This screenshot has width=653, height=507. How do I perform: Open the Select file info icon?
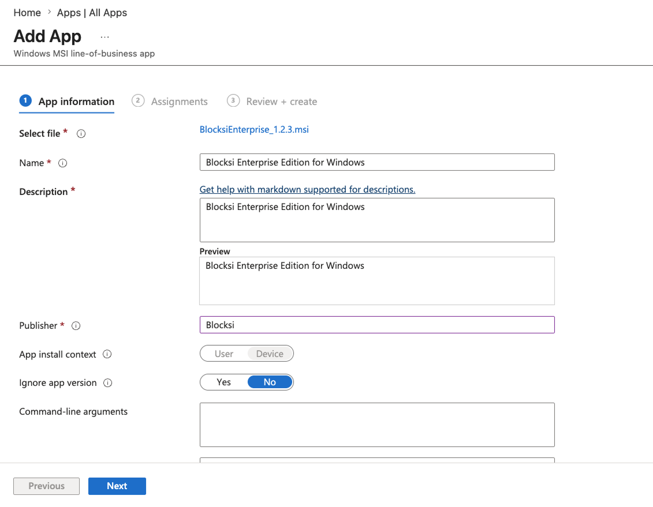[81, 133]
